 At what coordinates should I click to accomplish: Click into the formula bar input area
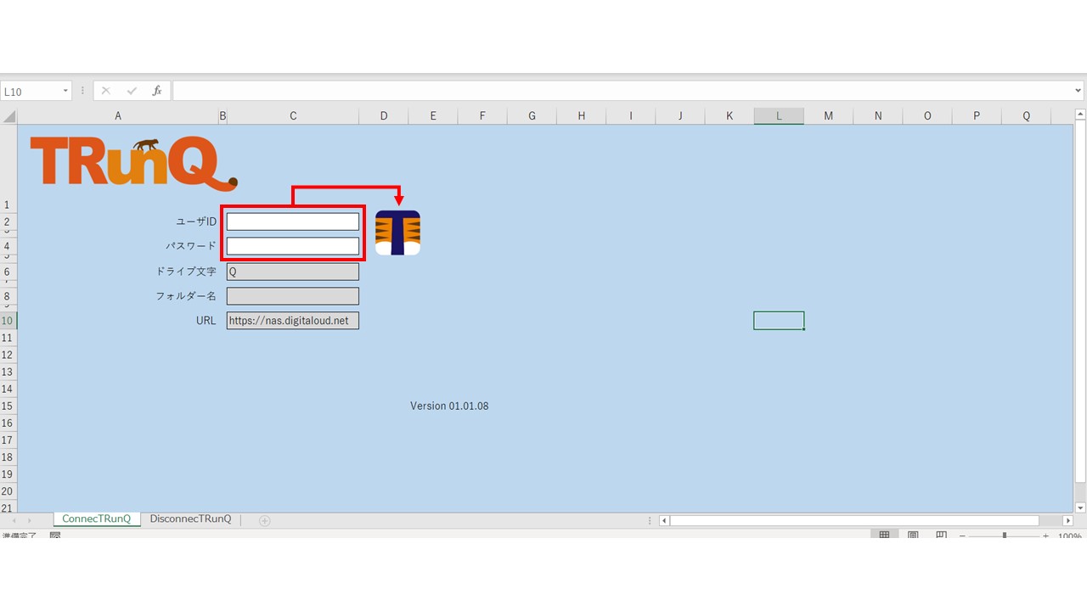(x=622, y=91)
